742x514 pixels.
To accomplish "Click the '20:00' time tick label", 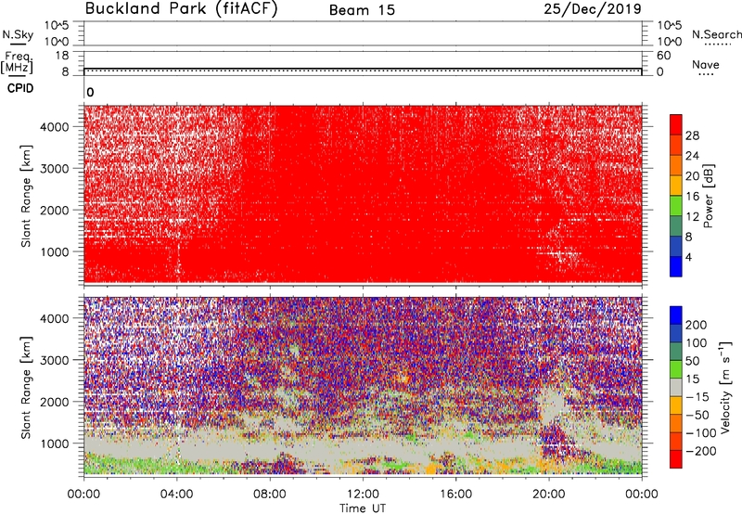I will [x=549, y=495].
